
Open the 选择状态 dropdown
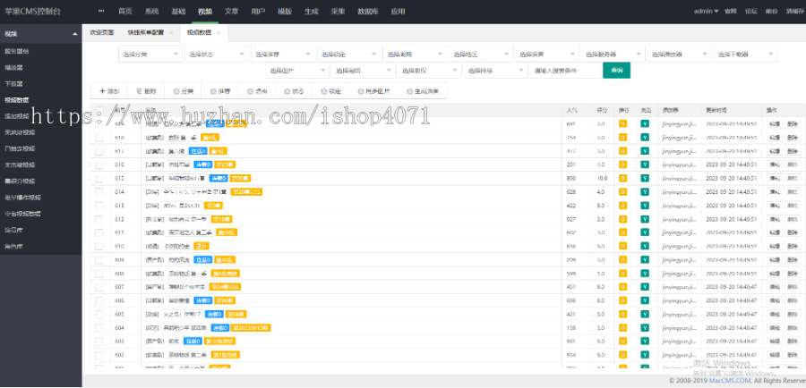pyautogui.click(x=216, y=54)
